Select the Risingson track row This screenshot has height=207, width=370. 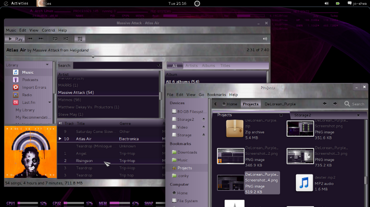pyautogui.click(x=111, y=161)
